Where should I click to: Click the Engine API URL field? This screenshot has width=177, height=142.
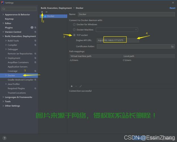coord(118,40)
